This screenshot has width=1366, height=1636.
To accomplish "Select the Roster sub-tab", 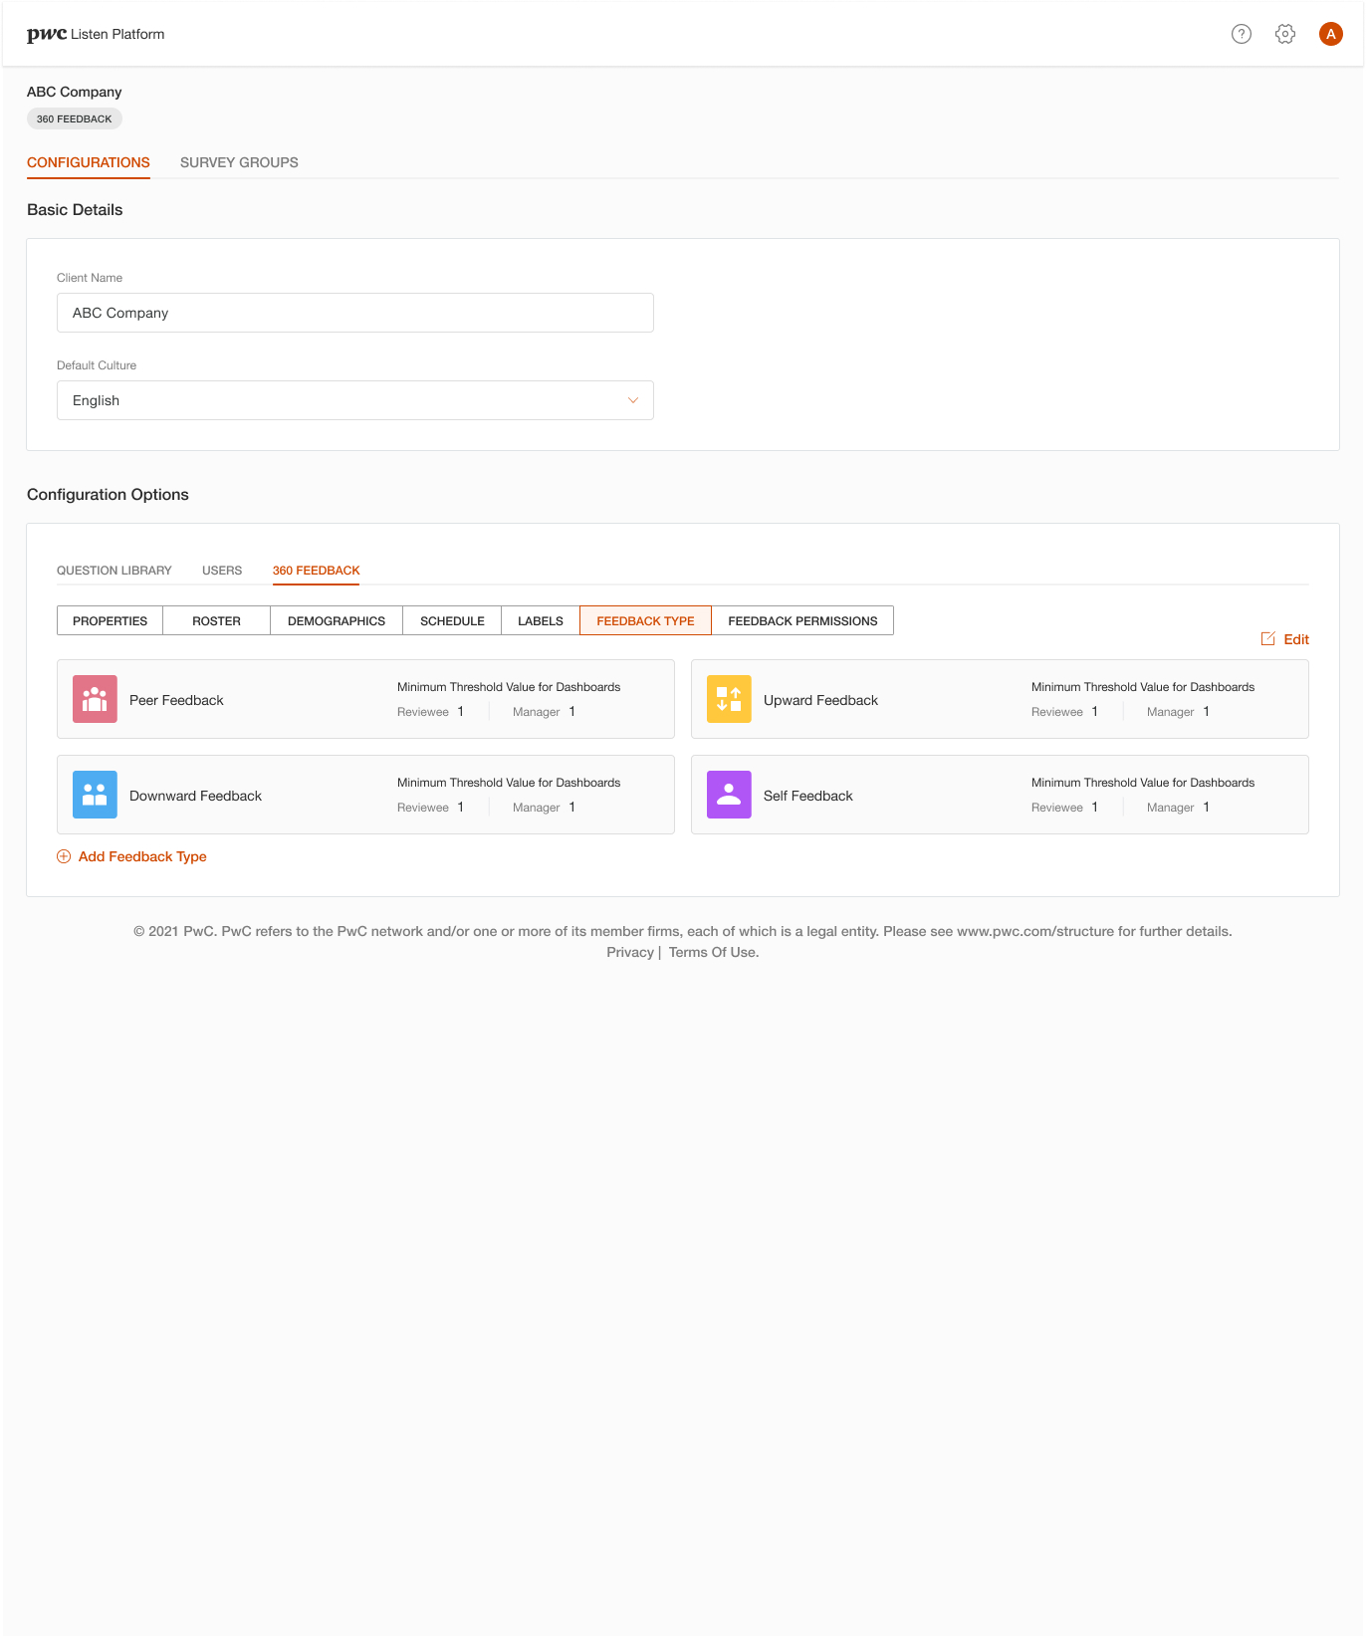I will [x=217, y=620].
